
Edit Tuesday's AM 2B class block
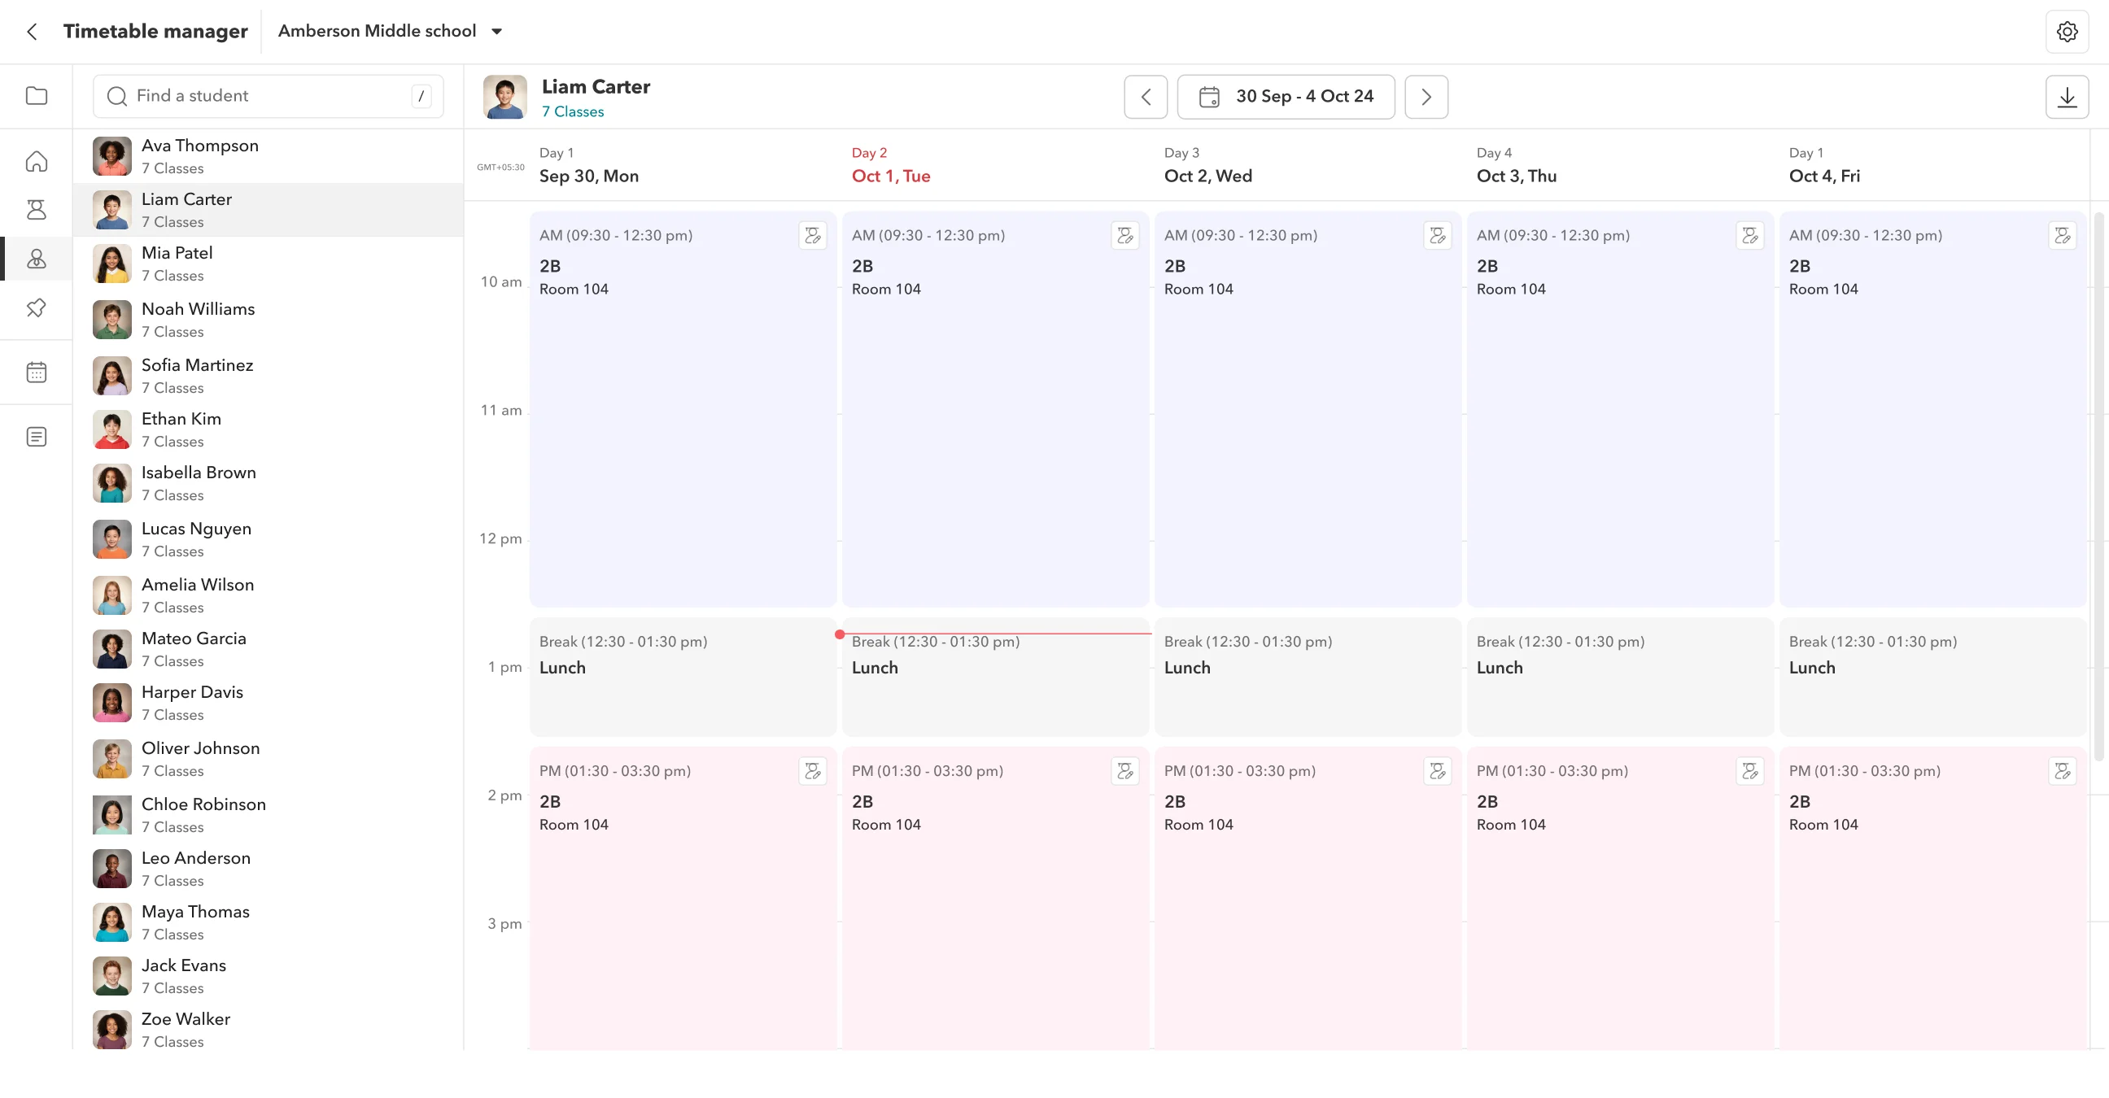pyautogui.click(x=1125, y=236)
